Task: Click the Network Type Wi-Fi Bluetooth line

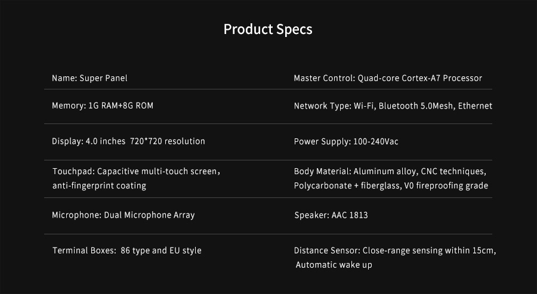Action: coord(393,106)
